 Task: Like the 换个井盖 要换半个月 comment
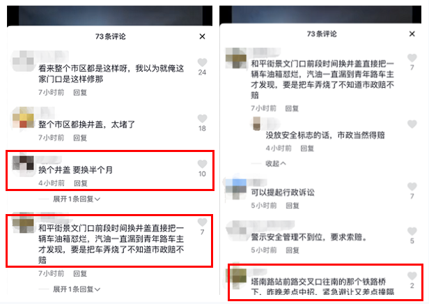click(202, 164)
